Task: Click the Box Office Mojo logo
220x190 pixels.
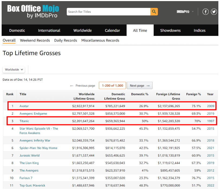Action: coord(33,11)
